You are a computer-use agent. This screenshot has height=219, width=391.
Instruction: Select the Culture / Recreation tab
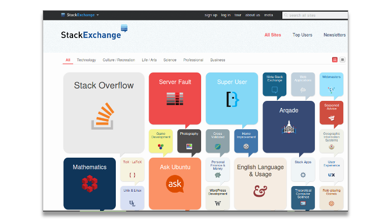tap(119, 60)
